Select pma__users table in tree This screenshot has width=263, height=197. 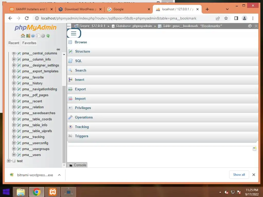32,155
